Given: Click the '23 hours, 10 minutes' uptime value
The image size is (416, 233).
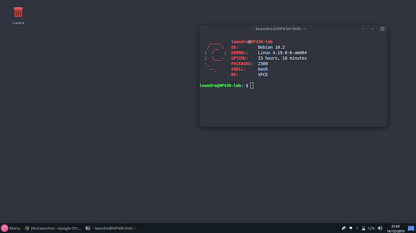Looking at the screenshot, I should click(x=282, y=58).
